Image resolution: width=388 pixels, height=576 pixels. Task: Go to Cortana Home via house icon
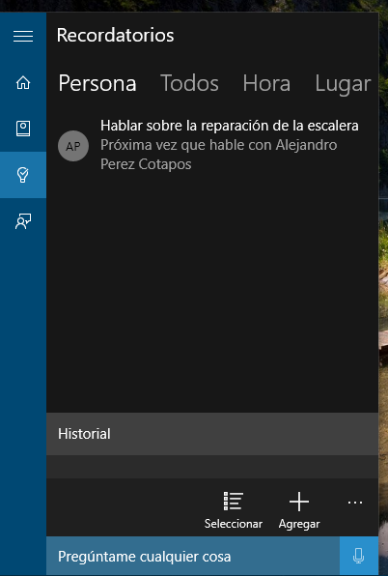pos(23,83)
